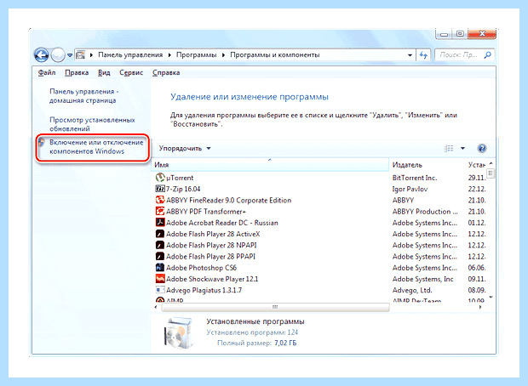Select Adobe Shockwave Player 12.1 icon

coord(160,279)
